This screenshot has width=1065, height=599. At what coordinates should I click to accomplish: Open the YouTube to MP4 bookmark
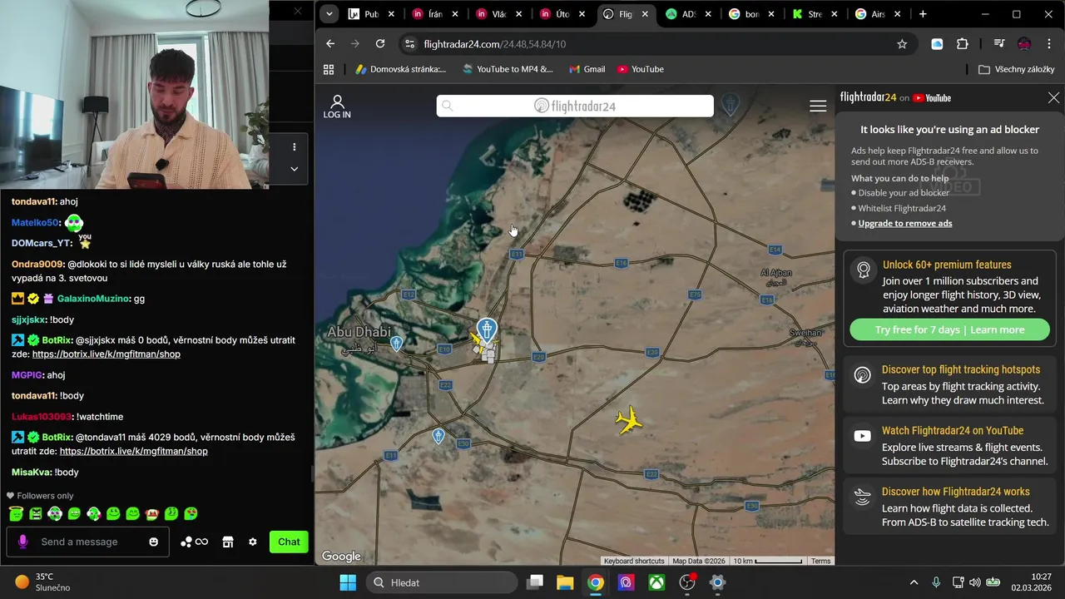pos(508,69)
